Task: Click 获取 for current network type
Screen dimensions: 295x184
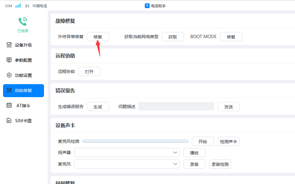Action: (173, 37)
